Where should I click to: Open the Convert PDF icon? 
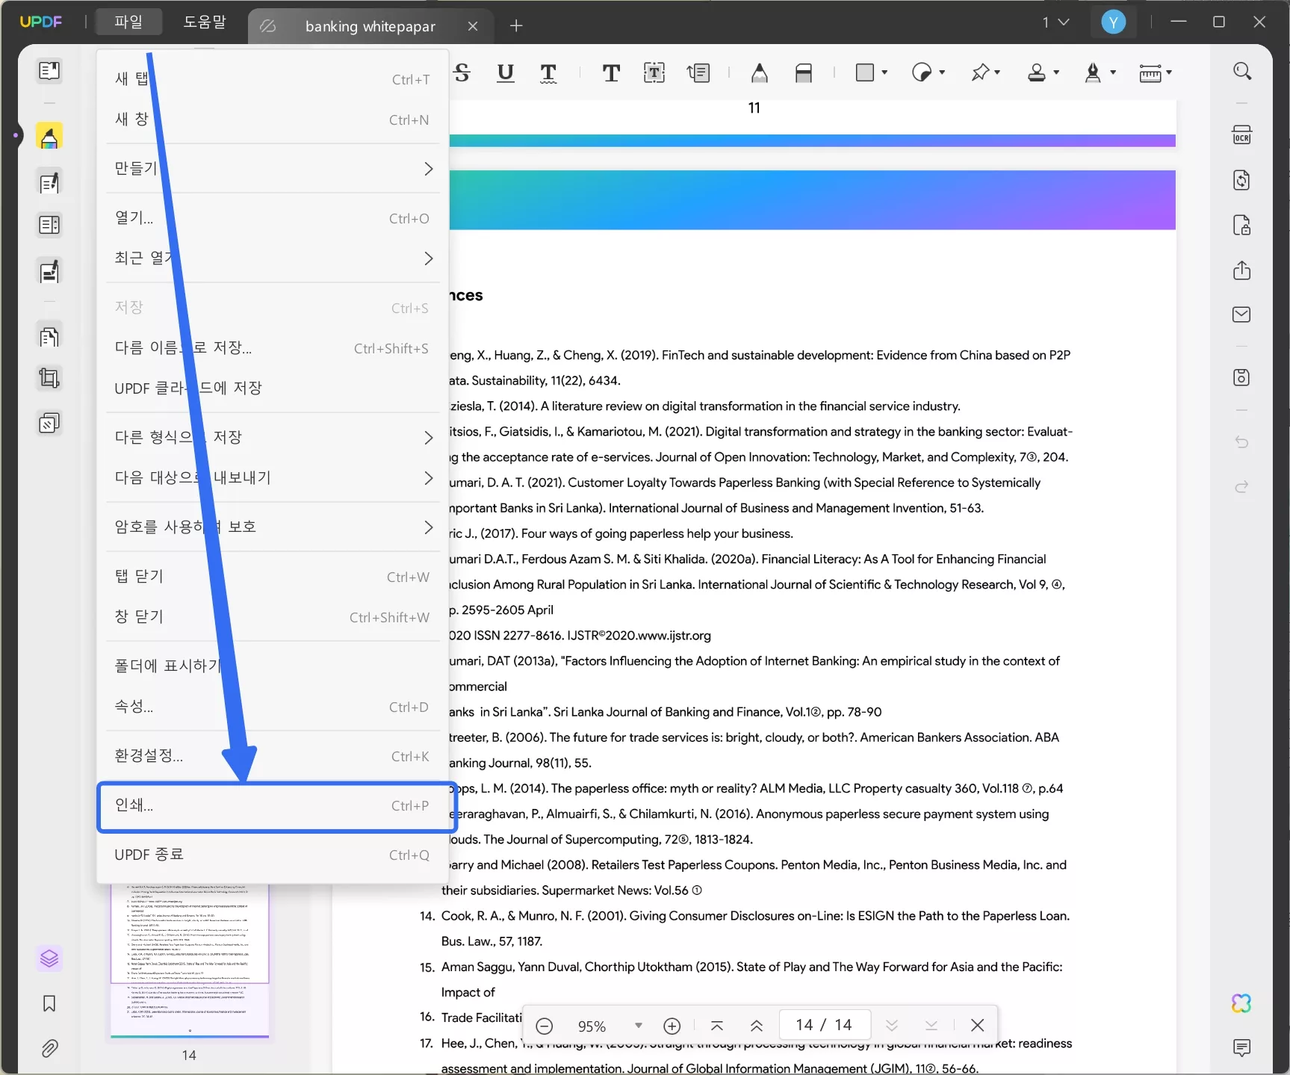tap(1242, 180)
